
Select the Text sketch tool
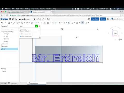44,23
